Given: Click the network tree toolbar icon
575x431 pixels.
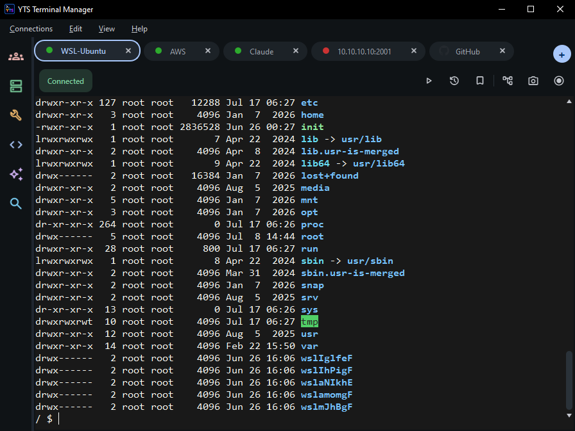Looking at the screenshot, I should coord(508,81).
